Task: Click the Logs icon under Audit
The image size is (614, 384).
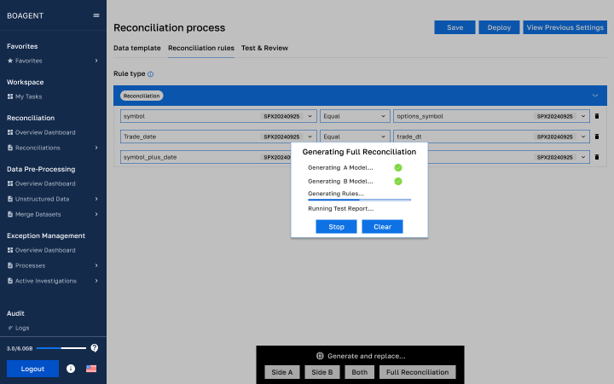Action: click(x=10, y=328)
